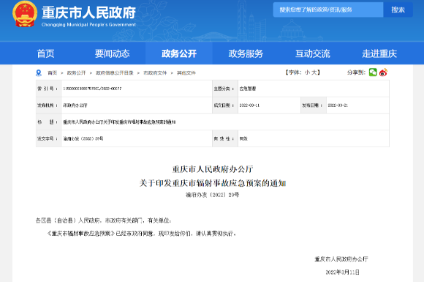
Task: Click the location pin breadcrumb icon
Action: [39, 73]
